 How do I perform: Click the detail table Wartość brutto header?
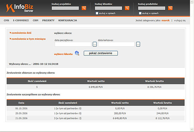(162, 103)
